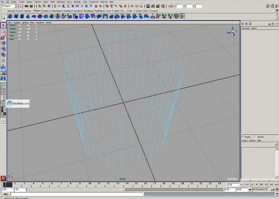
Task: Switch to the Surfaces shelf tab
Action: pyautogui.click(x=27, y=11)
